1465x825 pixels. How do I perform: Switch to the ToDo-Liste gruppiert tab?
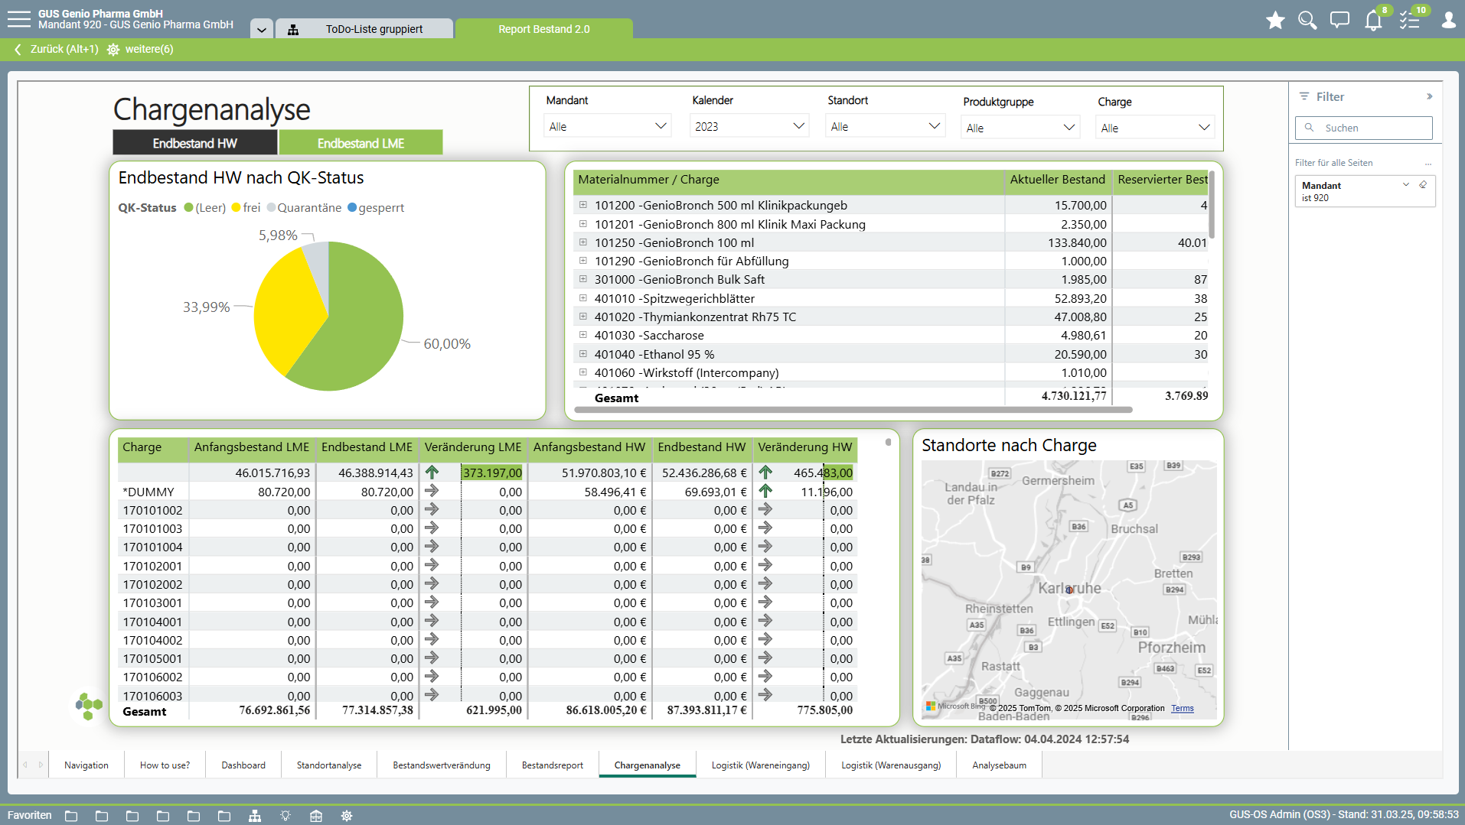pyautogui.click(x=374, y=29)
